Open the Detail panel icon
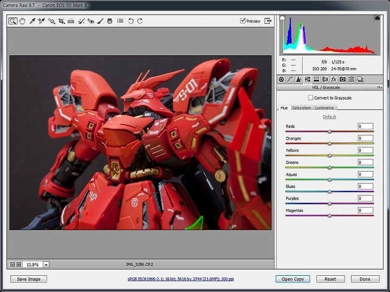 [x=298, y=79]
